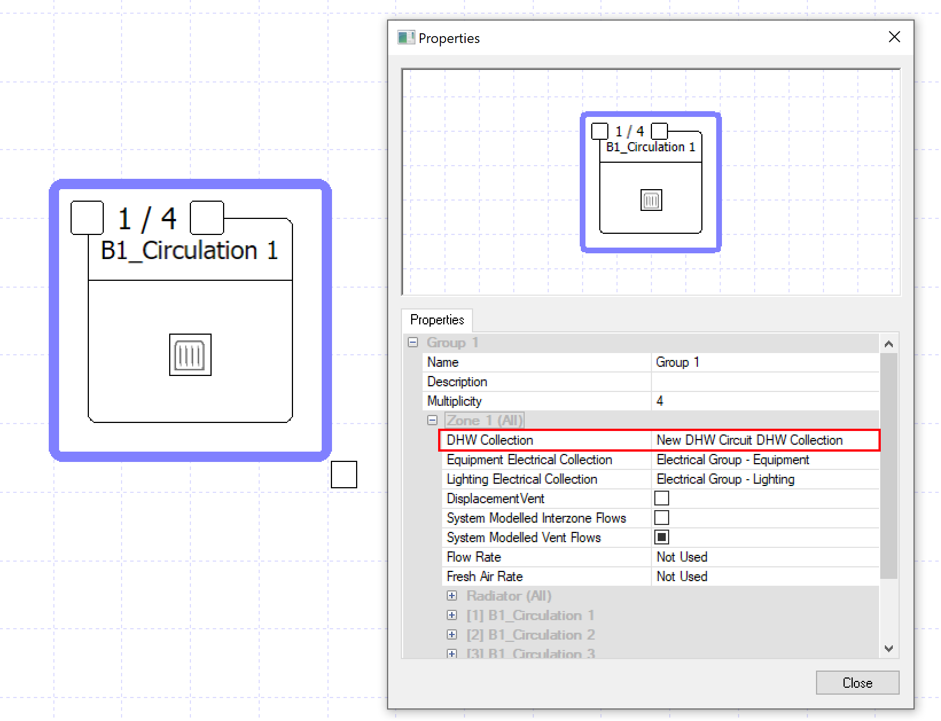The width and height of the screenshot is (941, 721).
Task: Click the left connector node in the preview
Action: click(x=600, y=131)
